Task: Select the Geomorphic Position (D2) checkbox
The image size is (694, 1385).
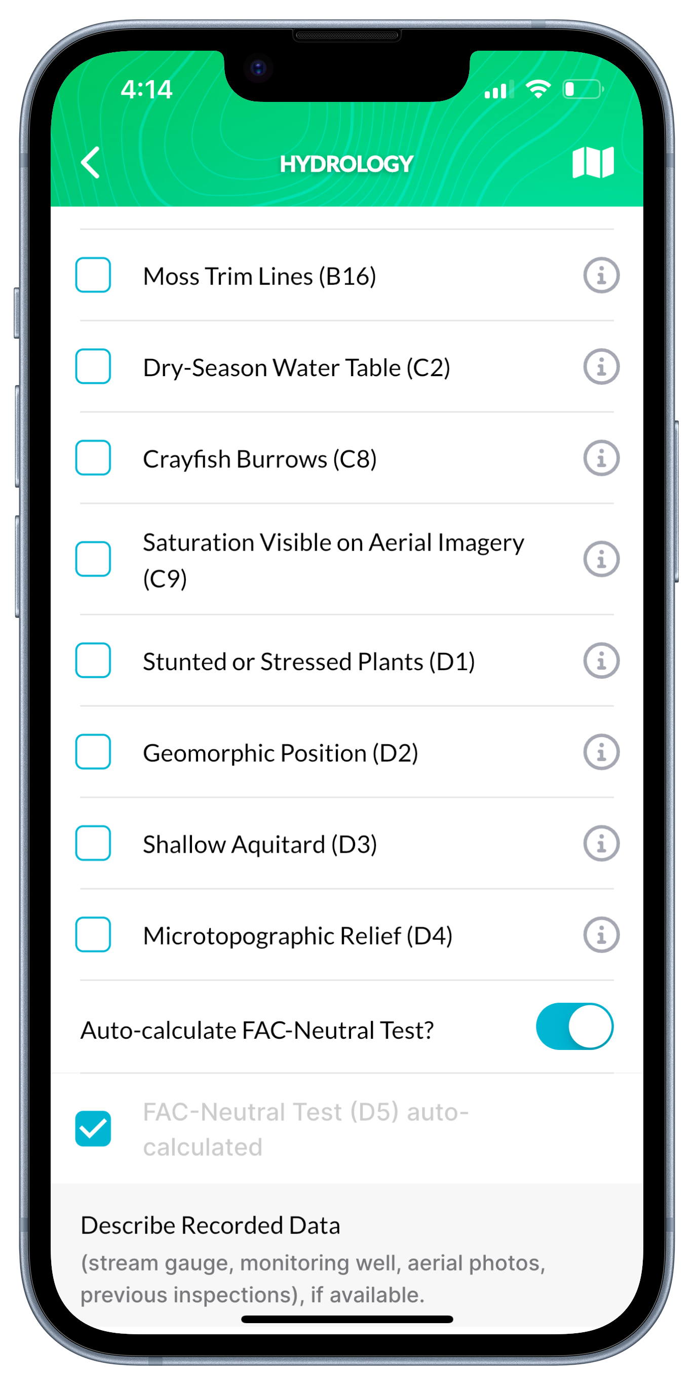Action: click(93, 752)
